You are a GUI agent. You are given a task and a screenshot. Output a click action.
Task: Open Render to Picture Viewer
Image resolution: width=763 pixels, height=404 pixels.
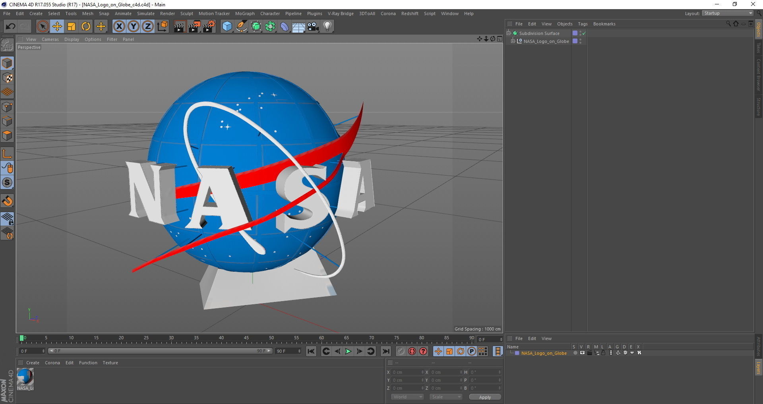(194, 27)
